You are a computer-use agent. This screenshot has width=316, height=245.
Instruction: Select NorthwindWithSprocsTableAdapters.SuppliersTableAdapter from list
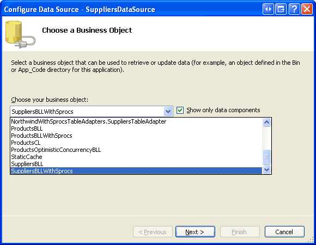click(x=136, y=121)
